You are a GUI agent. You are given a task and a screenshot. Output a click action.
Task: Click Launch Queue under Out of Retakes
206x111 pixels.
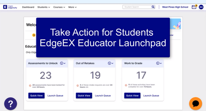(103, 96)
